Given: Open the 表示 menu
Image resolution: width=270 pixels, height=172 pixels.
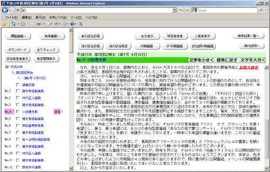Looking at the screenshot, I should [x=40, y=18].
